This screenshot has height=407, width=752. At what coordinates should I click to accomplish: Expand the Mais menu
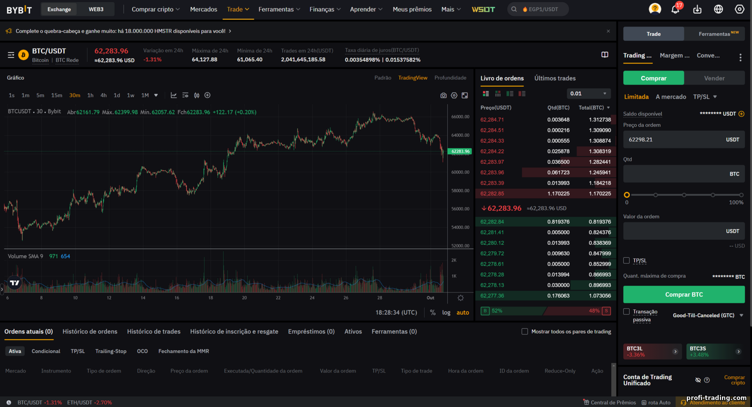click(x=451, y=9)
